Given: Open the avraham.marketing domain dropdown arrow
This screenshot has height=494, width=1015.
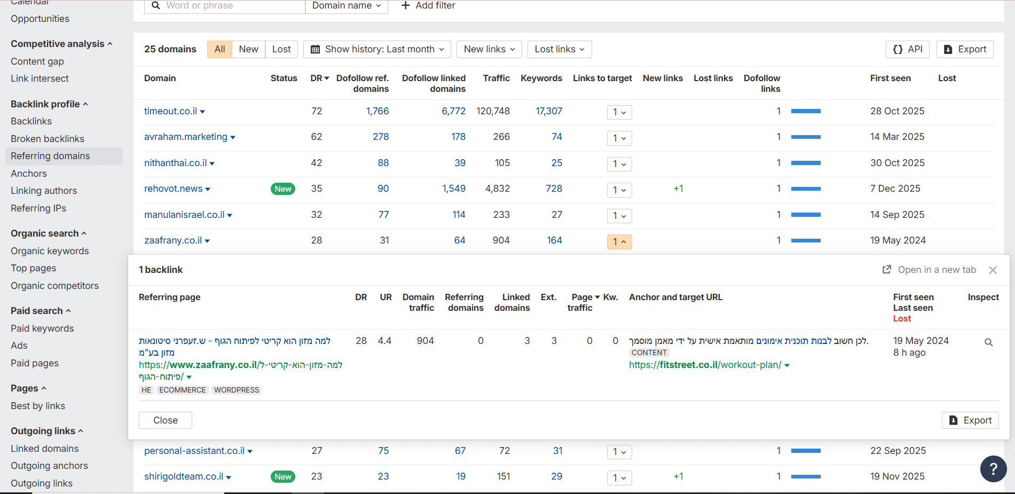Looking at the screenshot, I should pyautogui.click(x=233, y=138).
